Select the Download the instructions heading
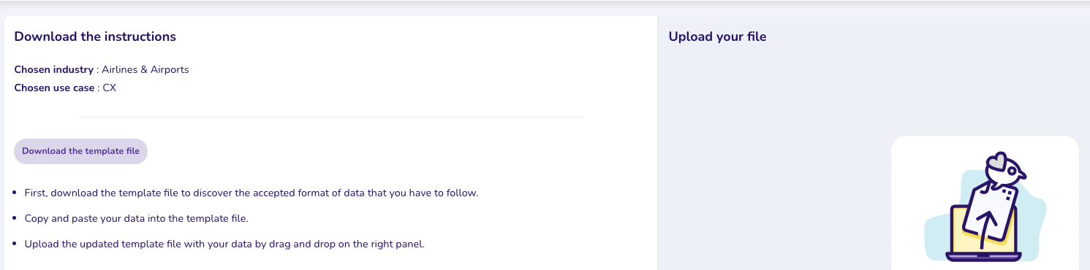Viewport: 1090px width, 270px height. pyautogui.click(x=95, y=36)
